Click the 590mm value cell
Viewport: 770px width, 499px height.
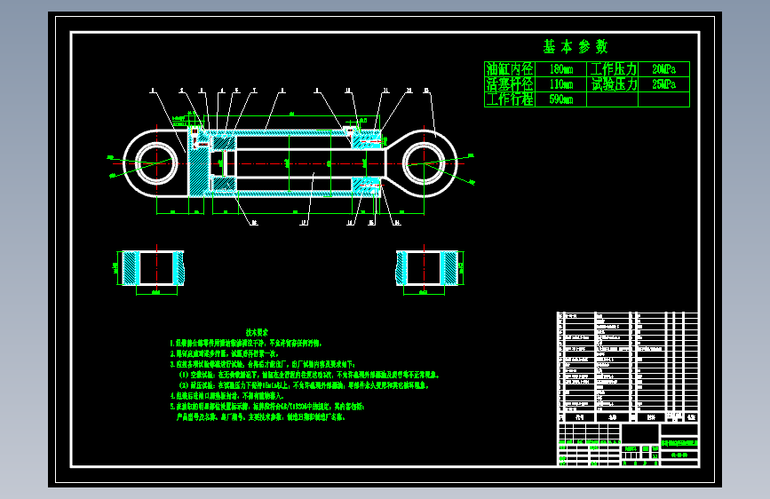click(x=560, y=99)
